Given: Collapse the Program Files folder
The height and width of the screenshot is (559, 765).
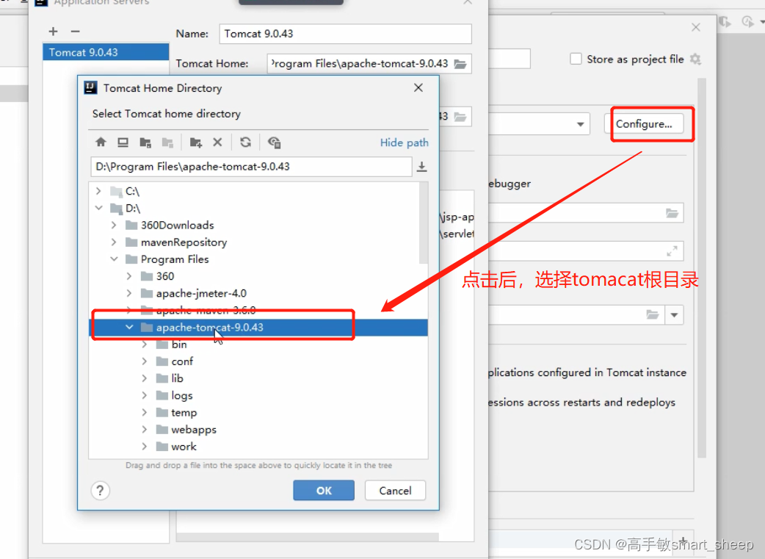Looking at the screenshot, I should pos(114,259).
